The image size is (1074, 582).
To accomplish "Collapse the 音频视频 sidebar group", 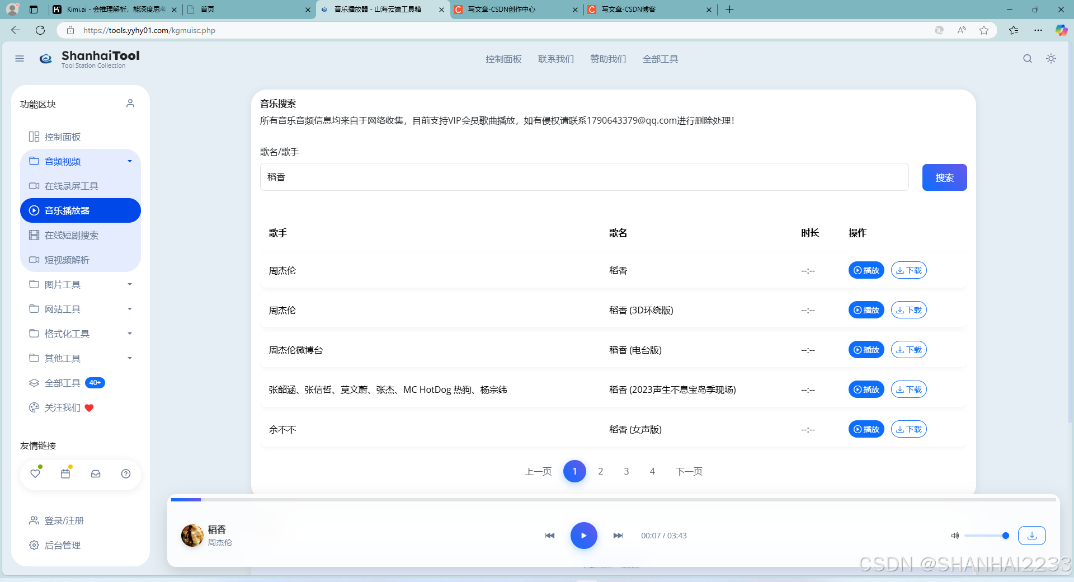I will click(81, 161).
